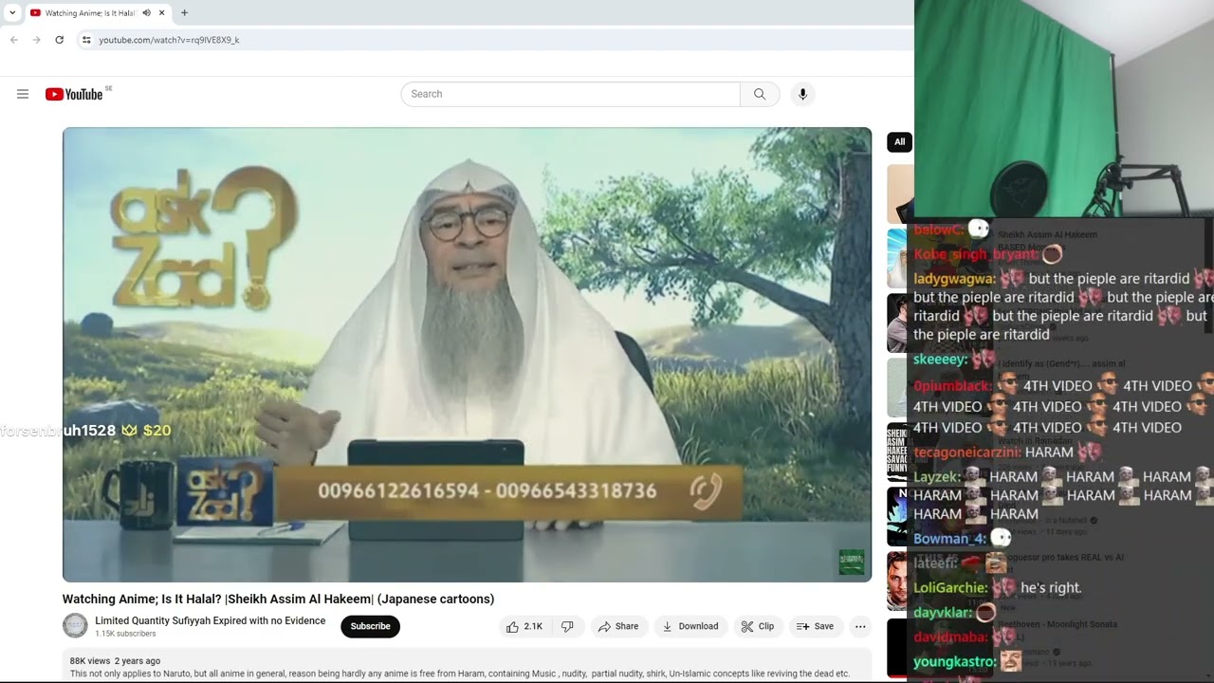
Task: Start voice search with microphone icon
Action: pyautogui.click(x=802, y=94)
